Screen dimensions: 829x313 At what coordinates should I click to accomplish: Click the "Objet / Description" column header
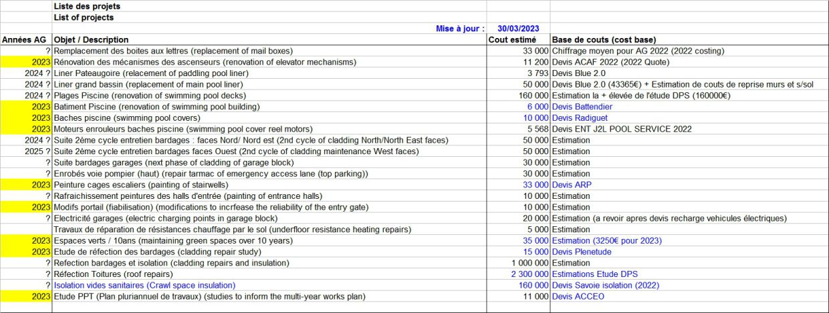point(91,40)
